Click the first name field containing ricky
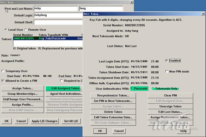The image size is (206, 137). tap(56, 8)
